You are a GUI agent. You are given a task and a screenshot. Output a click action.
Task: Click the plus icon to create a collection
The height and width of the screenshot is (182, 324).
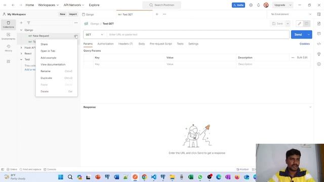(21, 23)
